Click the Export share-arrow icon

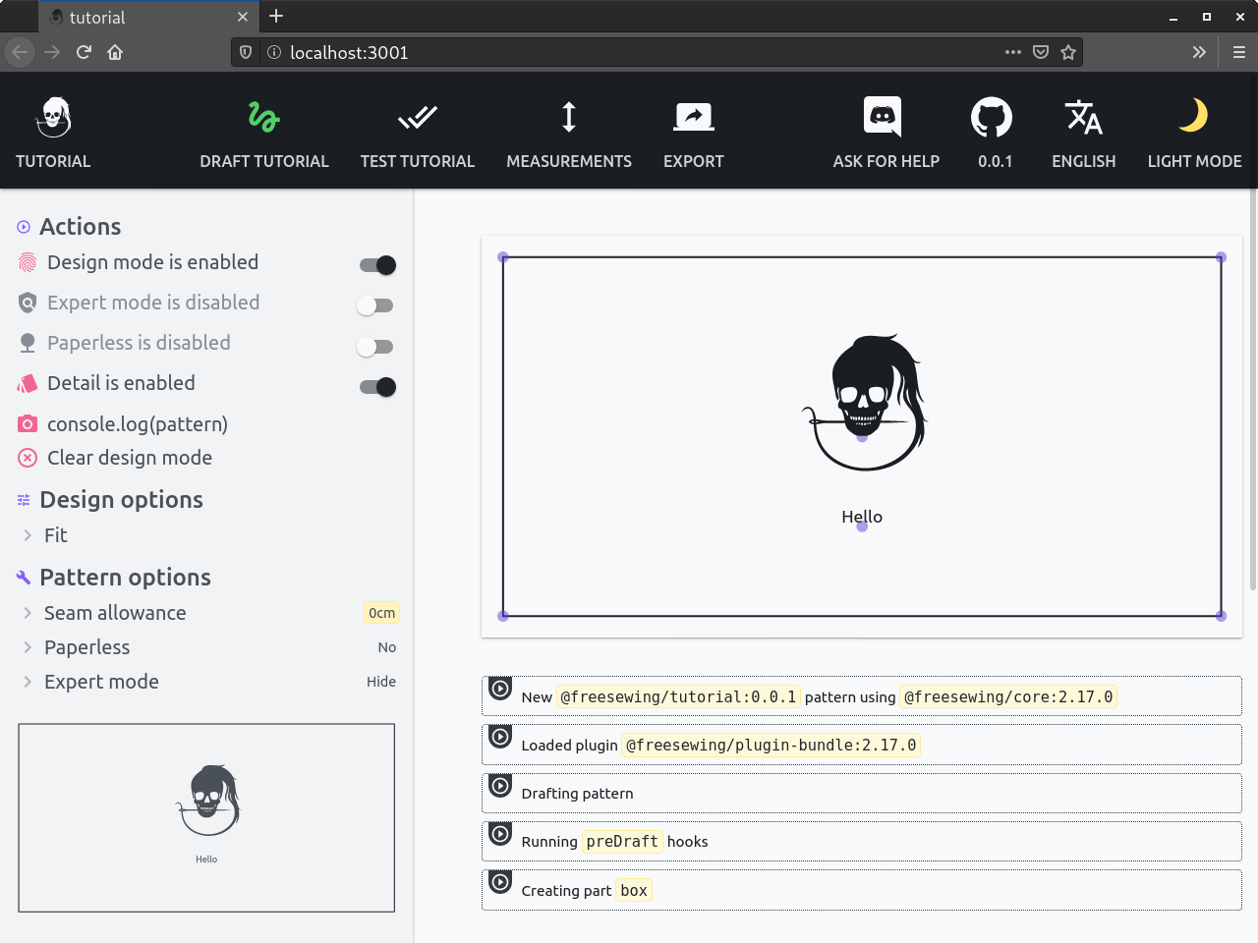pyautogui.click(x=693, y=118)
